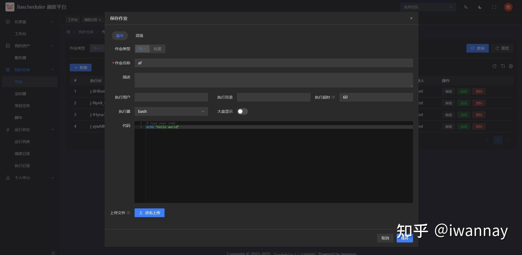Click the 查询 search button
This screenshot has width=522, height=255.
point(478,48)
